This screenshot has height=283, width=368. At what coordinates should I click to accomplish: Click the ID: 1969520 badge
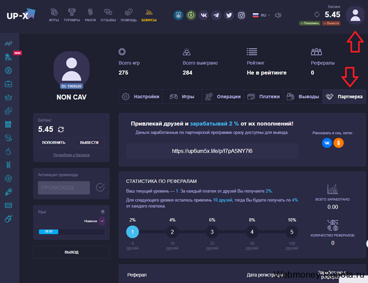(x=72, y=86)
